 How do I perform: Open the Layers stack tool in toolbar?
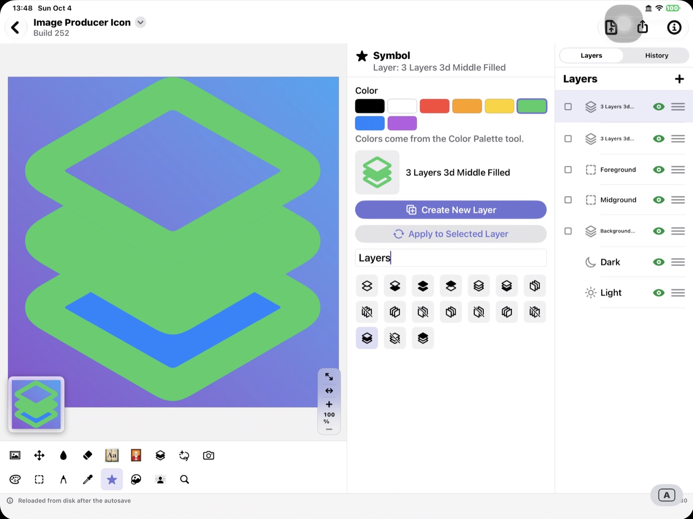[160, 455]
